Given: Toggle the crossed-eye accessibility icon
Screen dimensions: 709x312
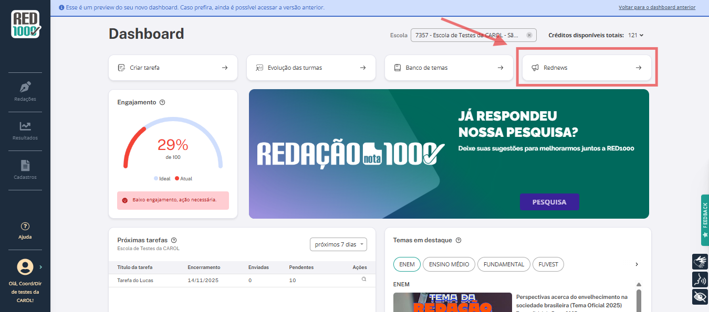Looking at the screenshot, I should tap(700, 297).
